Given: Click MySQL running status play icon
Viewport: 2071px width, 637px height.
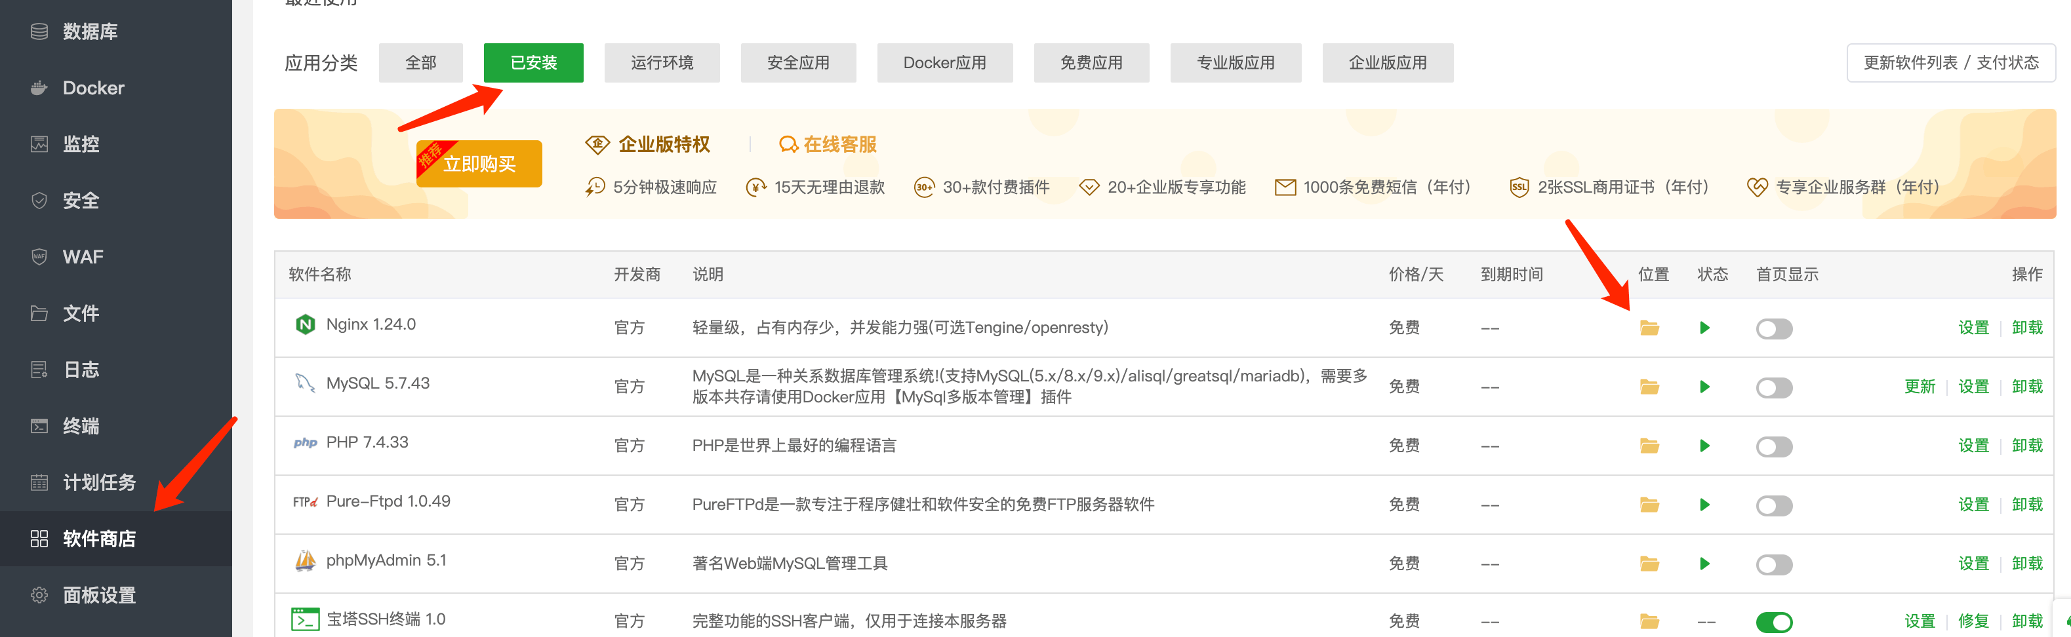Looking at the screenshot, I should [x=1704, y=387].
